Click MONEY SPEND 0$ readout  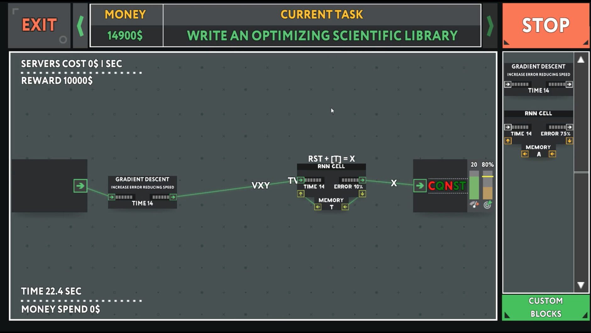[x=61, y=309]
